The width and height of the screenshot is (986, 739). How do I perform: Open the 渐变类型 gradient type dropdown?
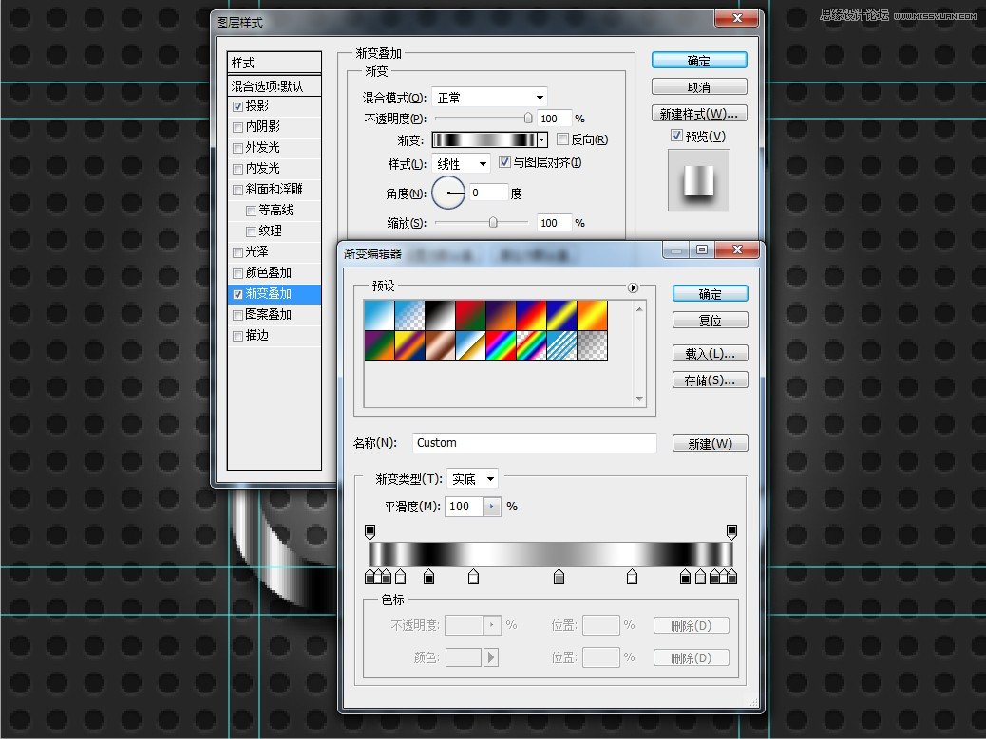(x=473, y=479)
